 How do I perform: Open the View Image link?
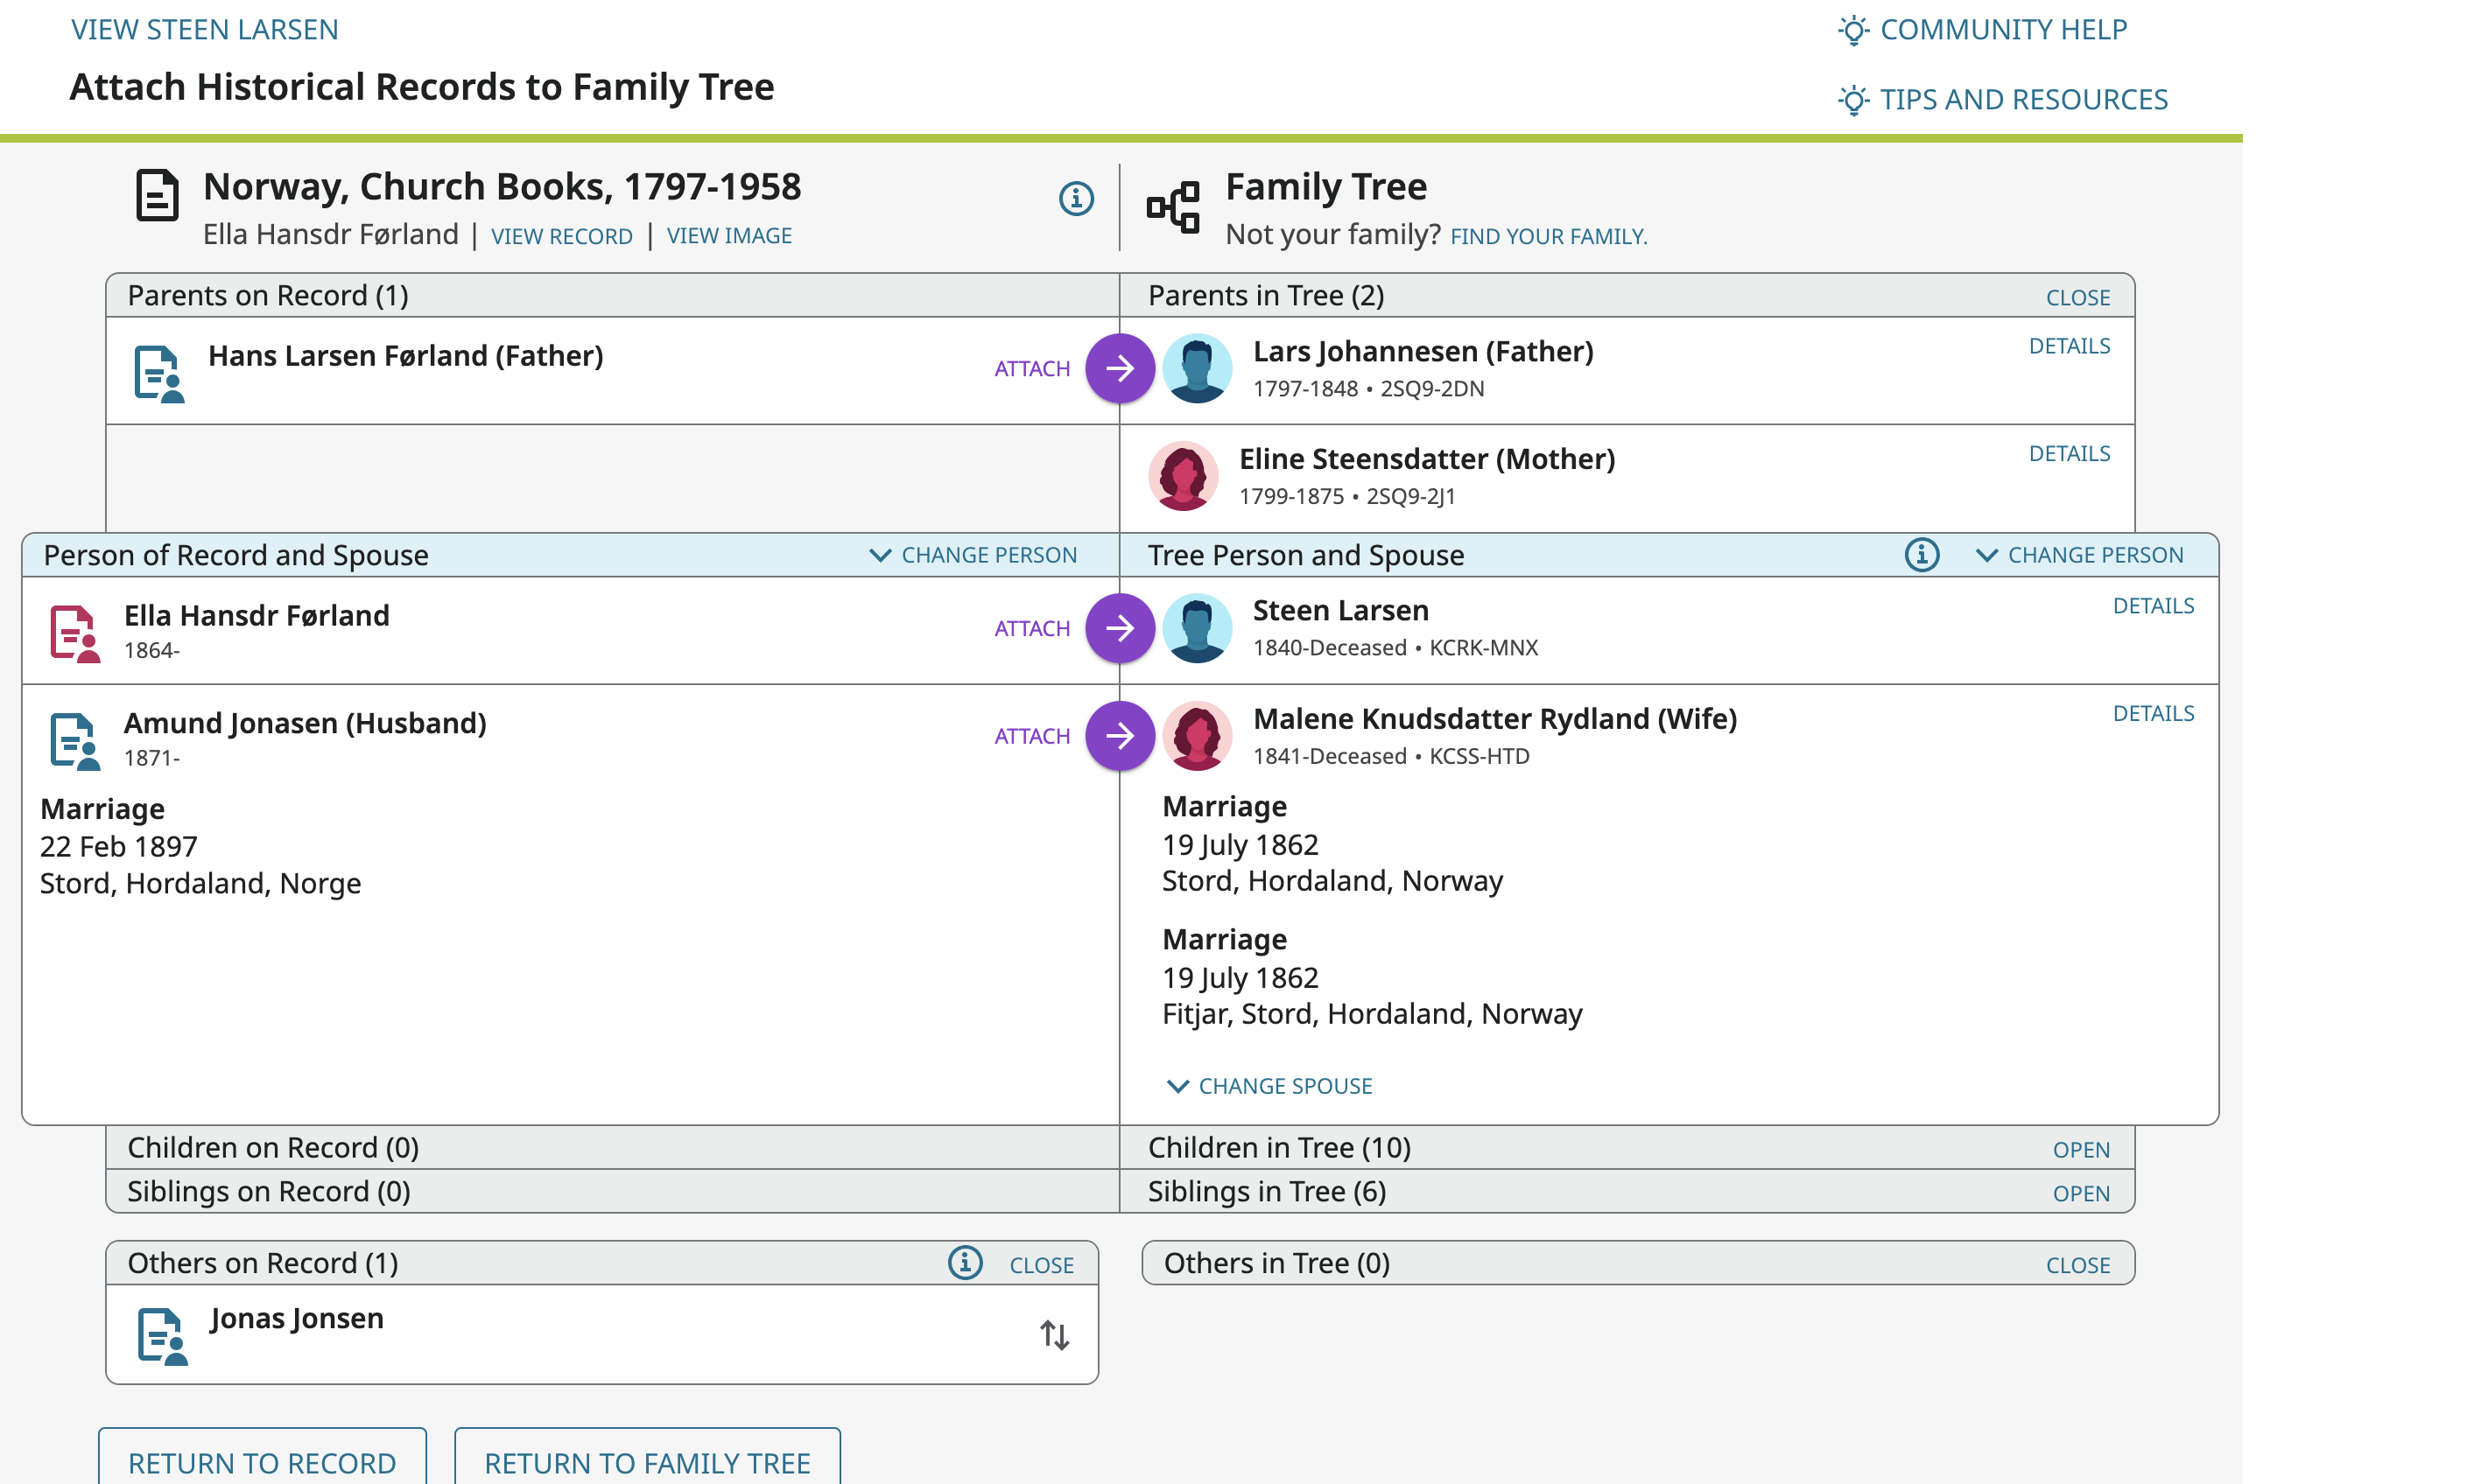tap(728, 236)
